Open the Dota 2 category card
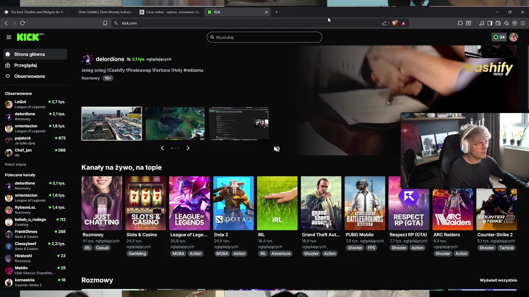This screenshot has height=297, width=529. (234, 203)
